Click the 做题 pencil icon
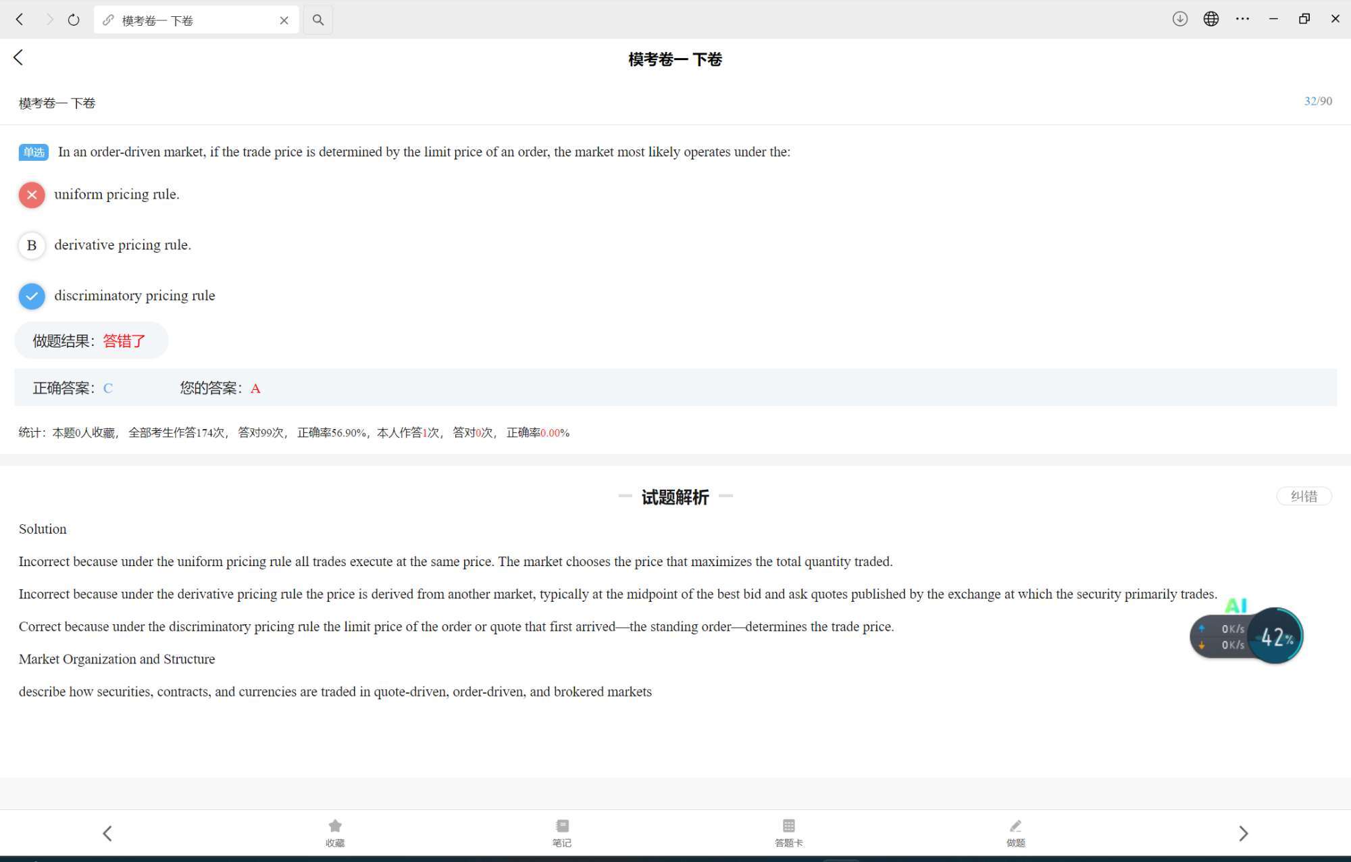 (1015, 832)
